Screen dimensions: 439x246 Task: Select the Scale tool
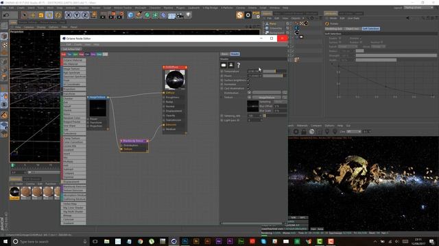click(x=41, y=15)
